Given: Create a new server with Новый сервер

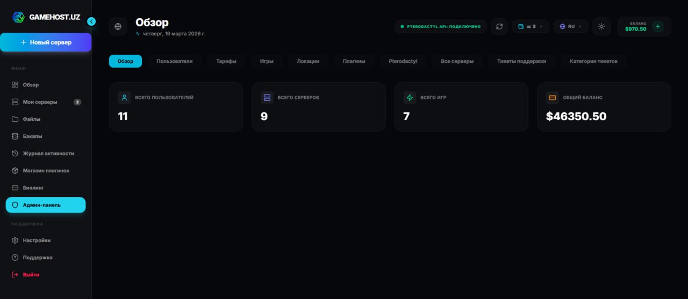Looking at the screenshot, I should pyautogui.click(x=46, y=42).
